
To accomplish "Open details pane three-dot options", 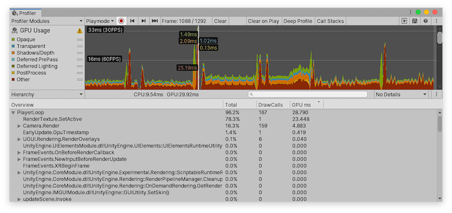I will coord(436,94).
